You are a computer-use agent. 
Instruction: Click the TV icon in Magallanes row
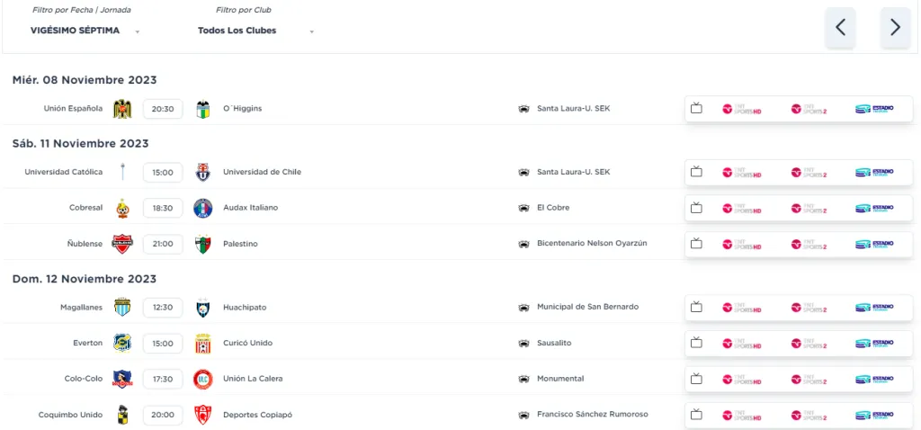click(696, 307)
